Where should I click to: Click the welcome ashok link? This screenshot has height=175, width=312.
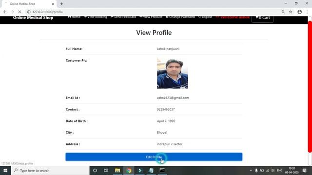click(233, 17)
